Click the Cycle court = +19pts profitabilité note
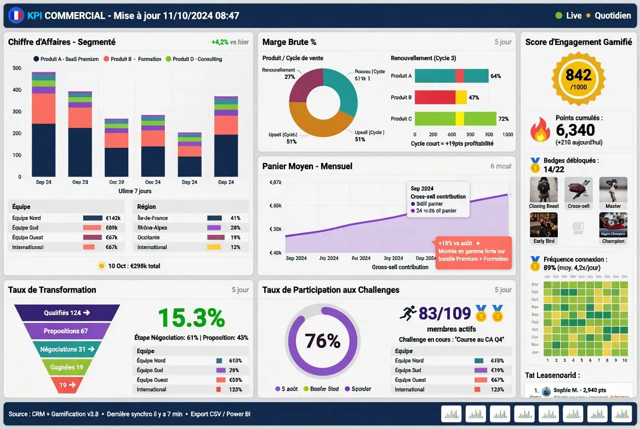Viewport: 640px width, 429px height. [x=452, y=143]
